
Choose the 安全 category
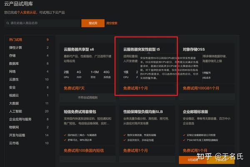click(12, 87)
